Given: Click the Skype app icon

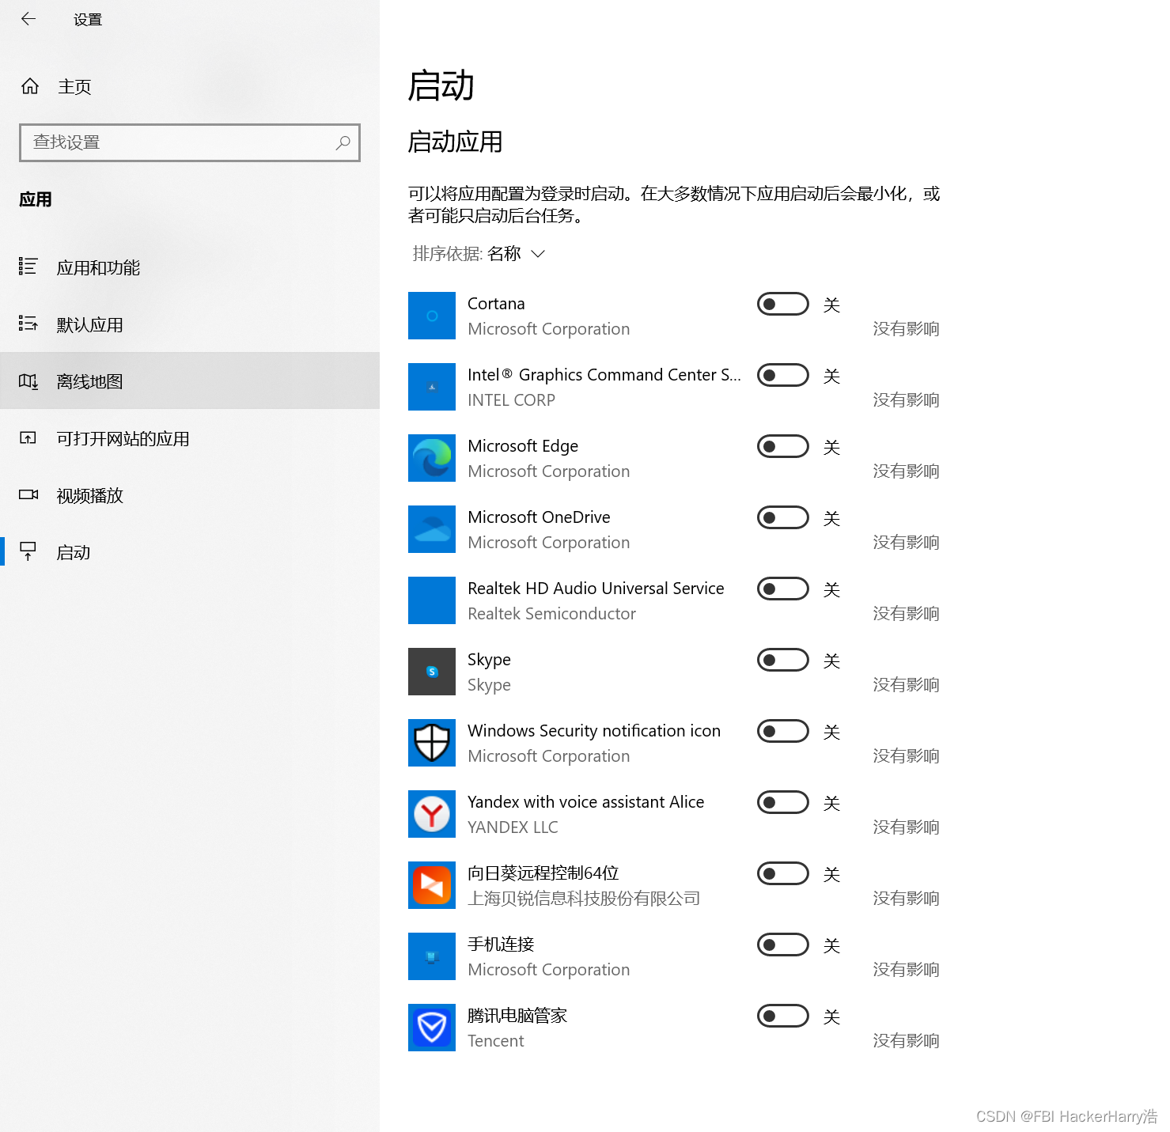Looking at the screenshot, I should click(x=432, y=672).
